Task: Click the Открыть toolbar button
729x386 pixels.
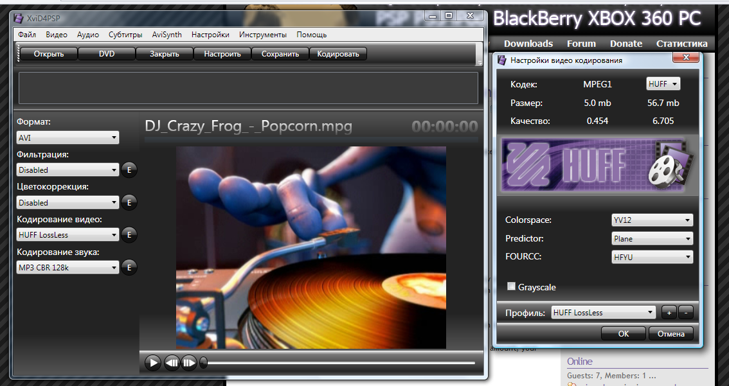Action: tap(49, 54)
